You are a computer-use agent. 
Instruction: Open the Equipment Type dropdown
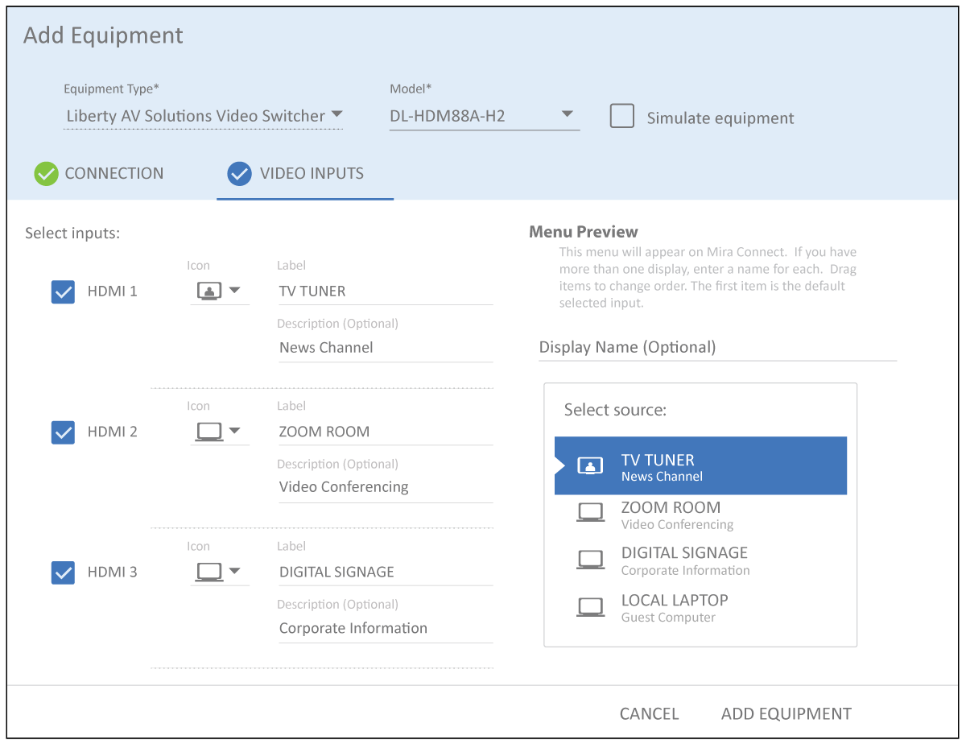(337, 114)
